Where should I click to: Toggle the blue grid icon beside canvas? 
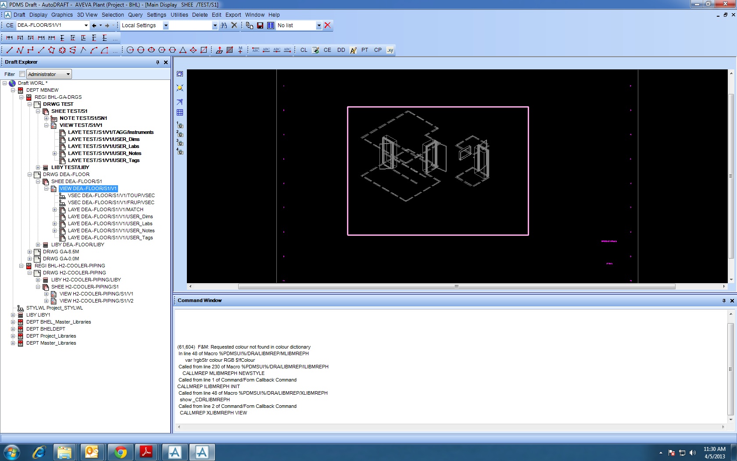(x=180, y=112)
